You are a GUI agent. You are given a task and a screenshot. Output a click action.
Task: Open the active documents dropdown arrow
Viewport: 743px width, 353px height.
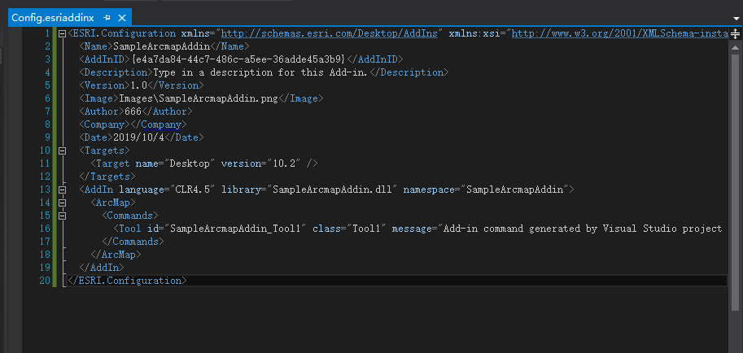[736, 19]
